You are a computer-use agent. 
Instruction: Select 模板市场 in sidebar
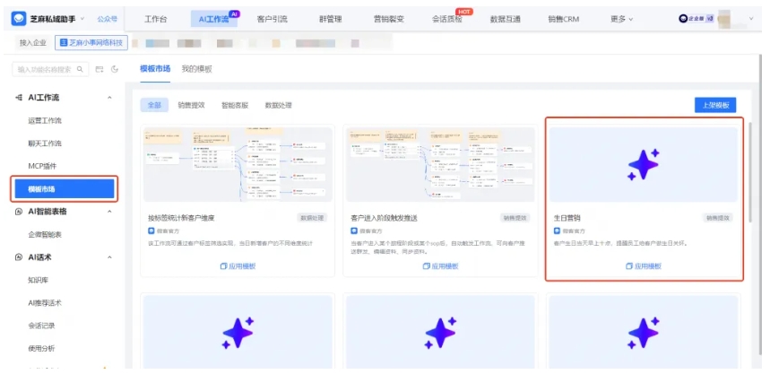pos(65,189)
